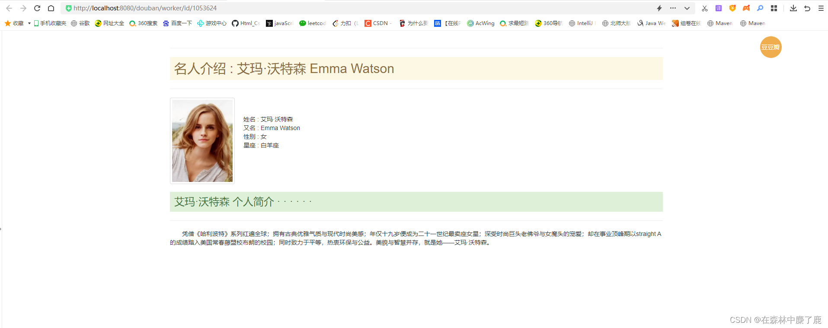Open the AcWing bookmark
Viewport: 828px width, 328px height.
(x=481, y=23)
